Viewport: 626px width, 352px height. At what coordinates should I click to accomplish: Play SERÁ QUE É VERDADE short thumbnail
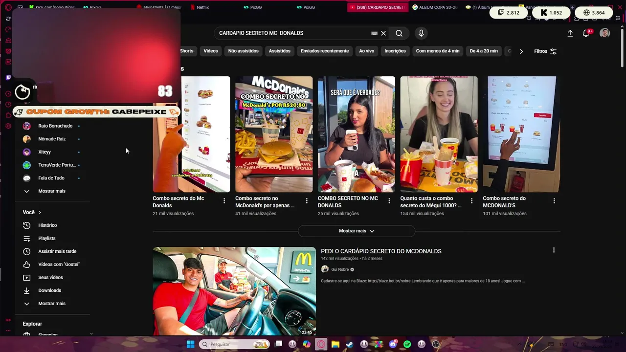357,134
